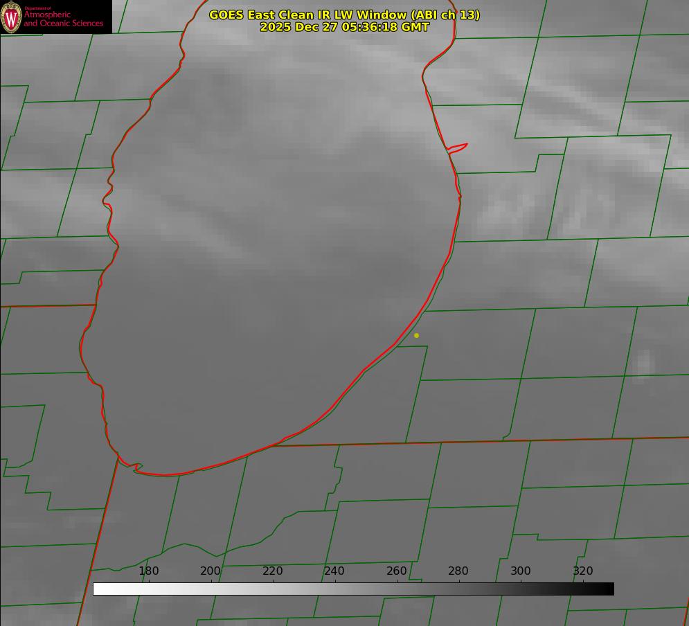Select the 200 colorbar tick label
The width and height of the screenshot is (689, 626).
click(211, 571)
